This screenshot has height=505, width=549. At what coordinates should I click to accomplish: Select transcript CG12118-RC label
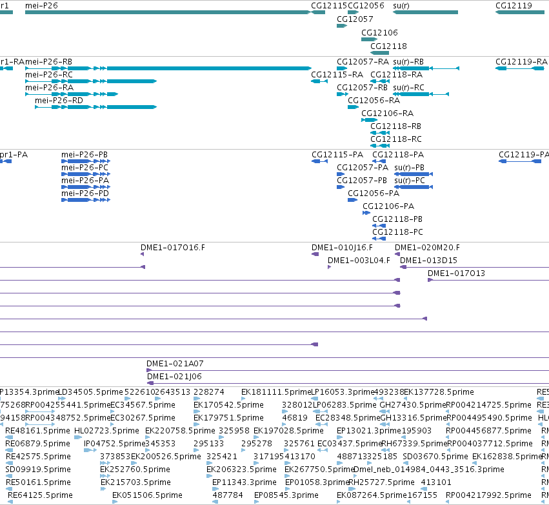point(396,139)
